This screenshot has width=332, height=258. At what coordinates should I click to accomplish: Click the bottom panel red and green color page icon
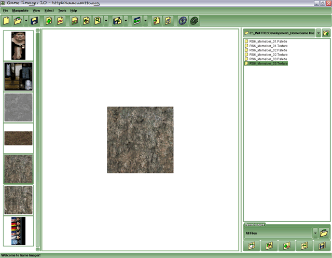point(269,246)
